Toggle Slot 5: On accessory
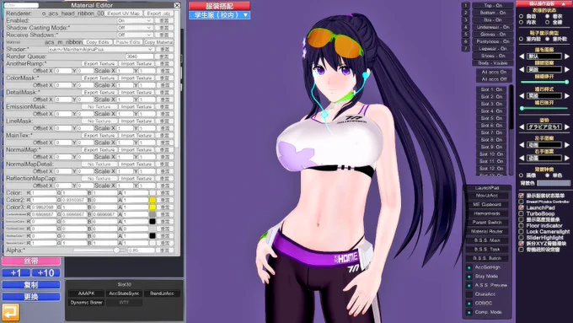The image size is (573, 323). (491, 118)
